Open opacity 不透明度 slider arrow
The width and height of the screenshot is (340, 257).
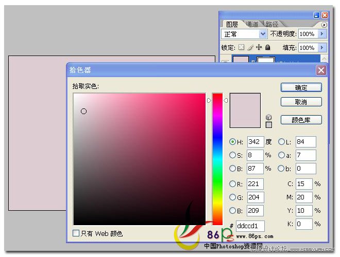tap(322, 34)
